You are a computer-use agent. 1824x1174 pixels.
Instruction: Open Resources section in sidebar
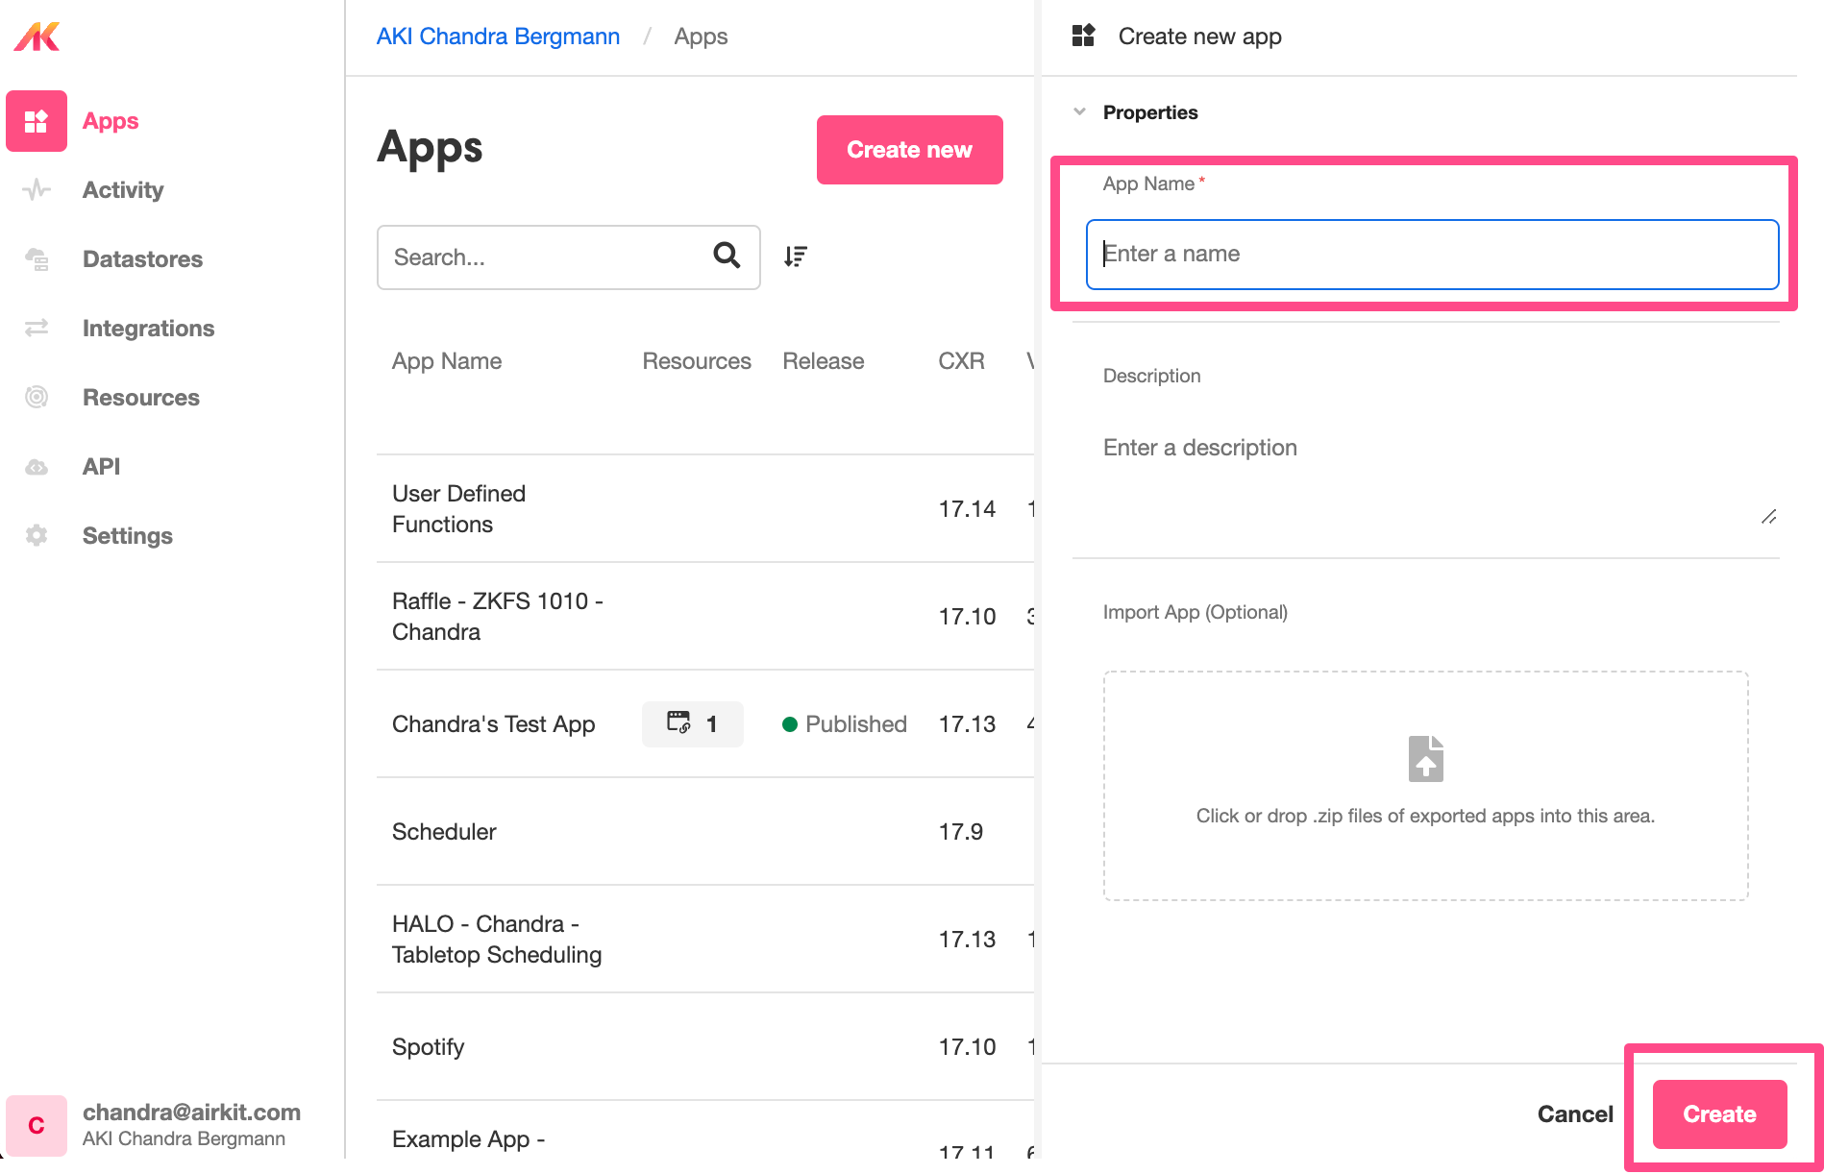pyautogui.click(x=141, y=398)
